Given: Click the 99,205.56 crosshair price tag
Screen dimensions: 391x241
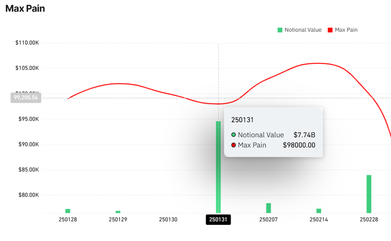Looking at the screenshot, I should (x=26, y=98).
